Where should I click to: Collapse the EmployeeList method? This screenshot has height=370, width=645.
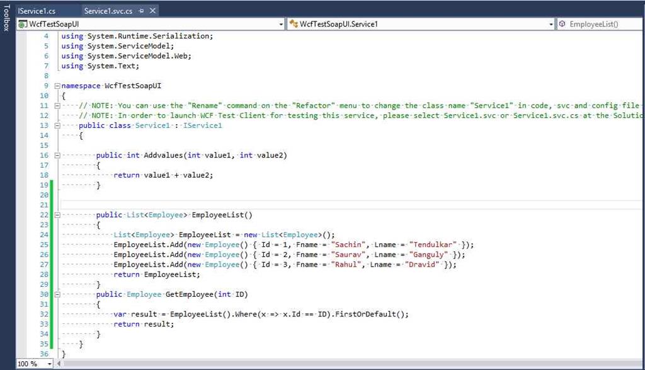click(x=57, y=214)
